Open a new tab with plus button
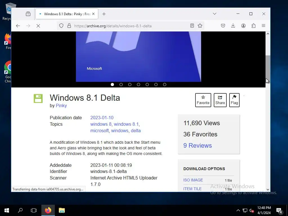Viewport: 288px width, 216px height. coord(104,14)
